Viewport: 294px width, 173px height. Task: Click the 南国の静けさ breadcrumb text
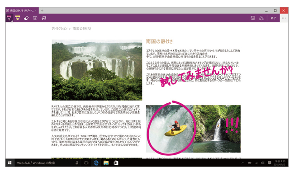coord(82,29)
